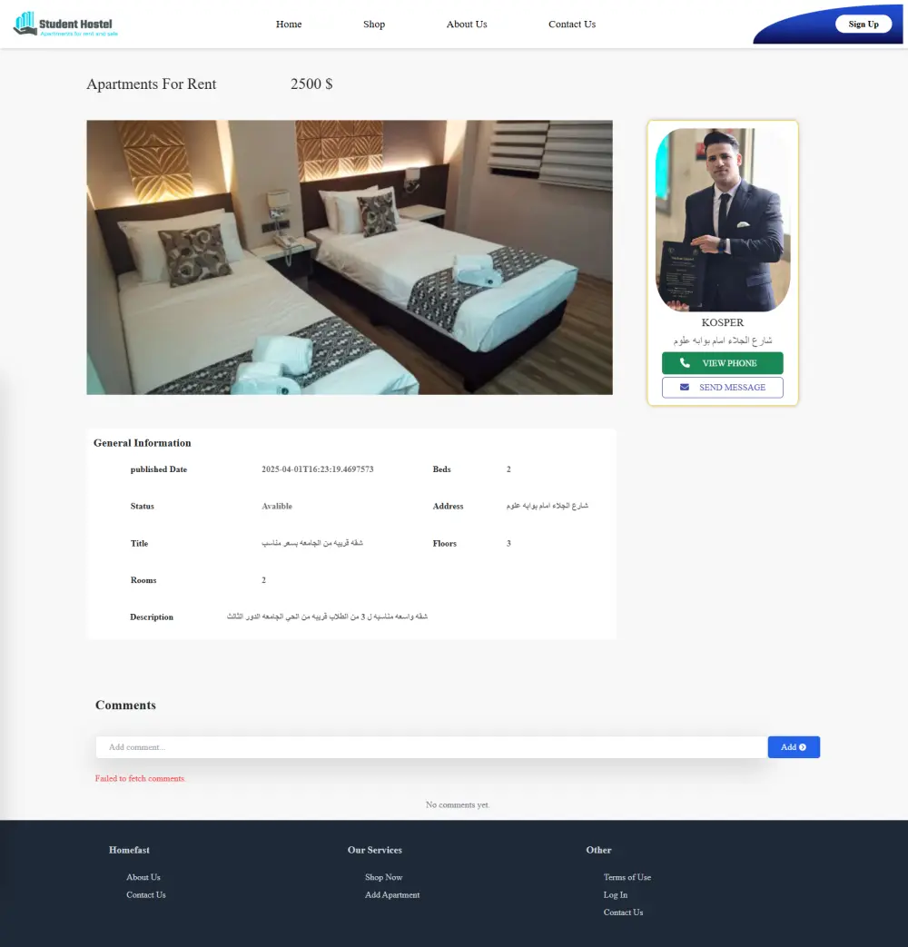908x947 pixels.
Task: Click the Log In footer link
Action: pyautogui.click(x=615, y=894)
